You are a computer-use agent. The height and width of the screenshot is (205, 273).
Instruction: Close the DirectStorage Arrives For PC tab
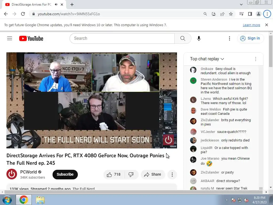pos(62,5)
